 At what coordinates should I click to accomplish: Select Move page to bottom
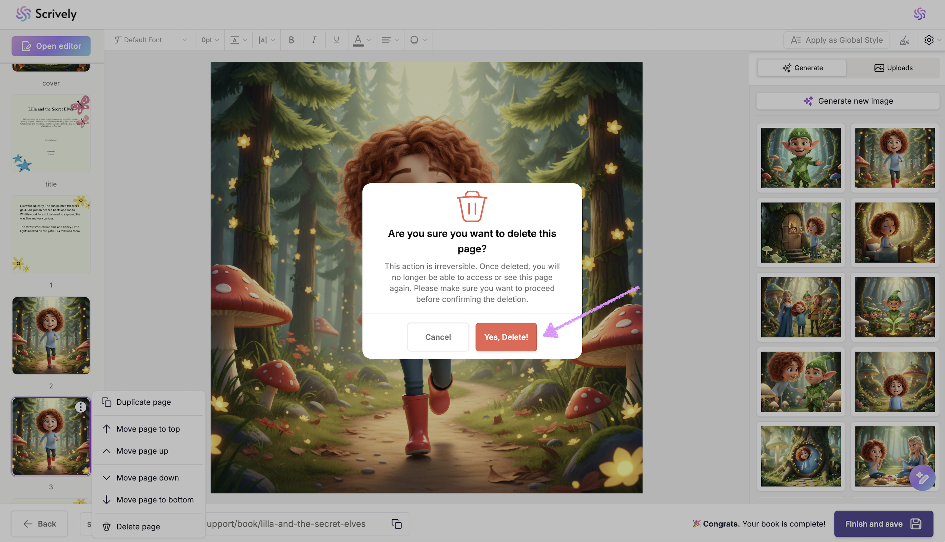click(155, 500)
